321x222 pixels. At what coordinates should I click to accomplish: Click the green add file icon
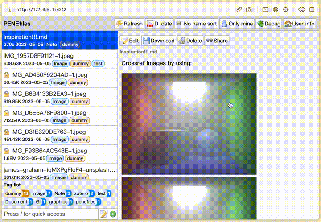point(113,214)
